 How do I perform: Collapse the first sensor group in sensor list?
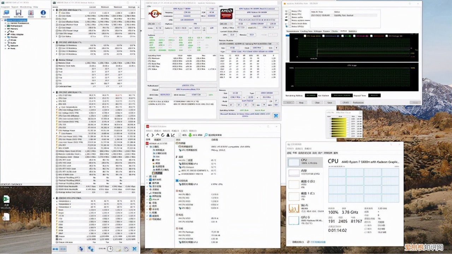tap(54, 10)
